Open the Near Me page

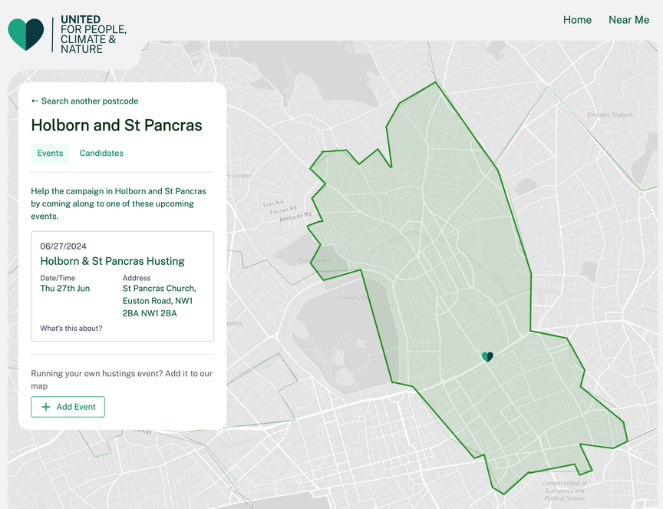coord(628,20)
